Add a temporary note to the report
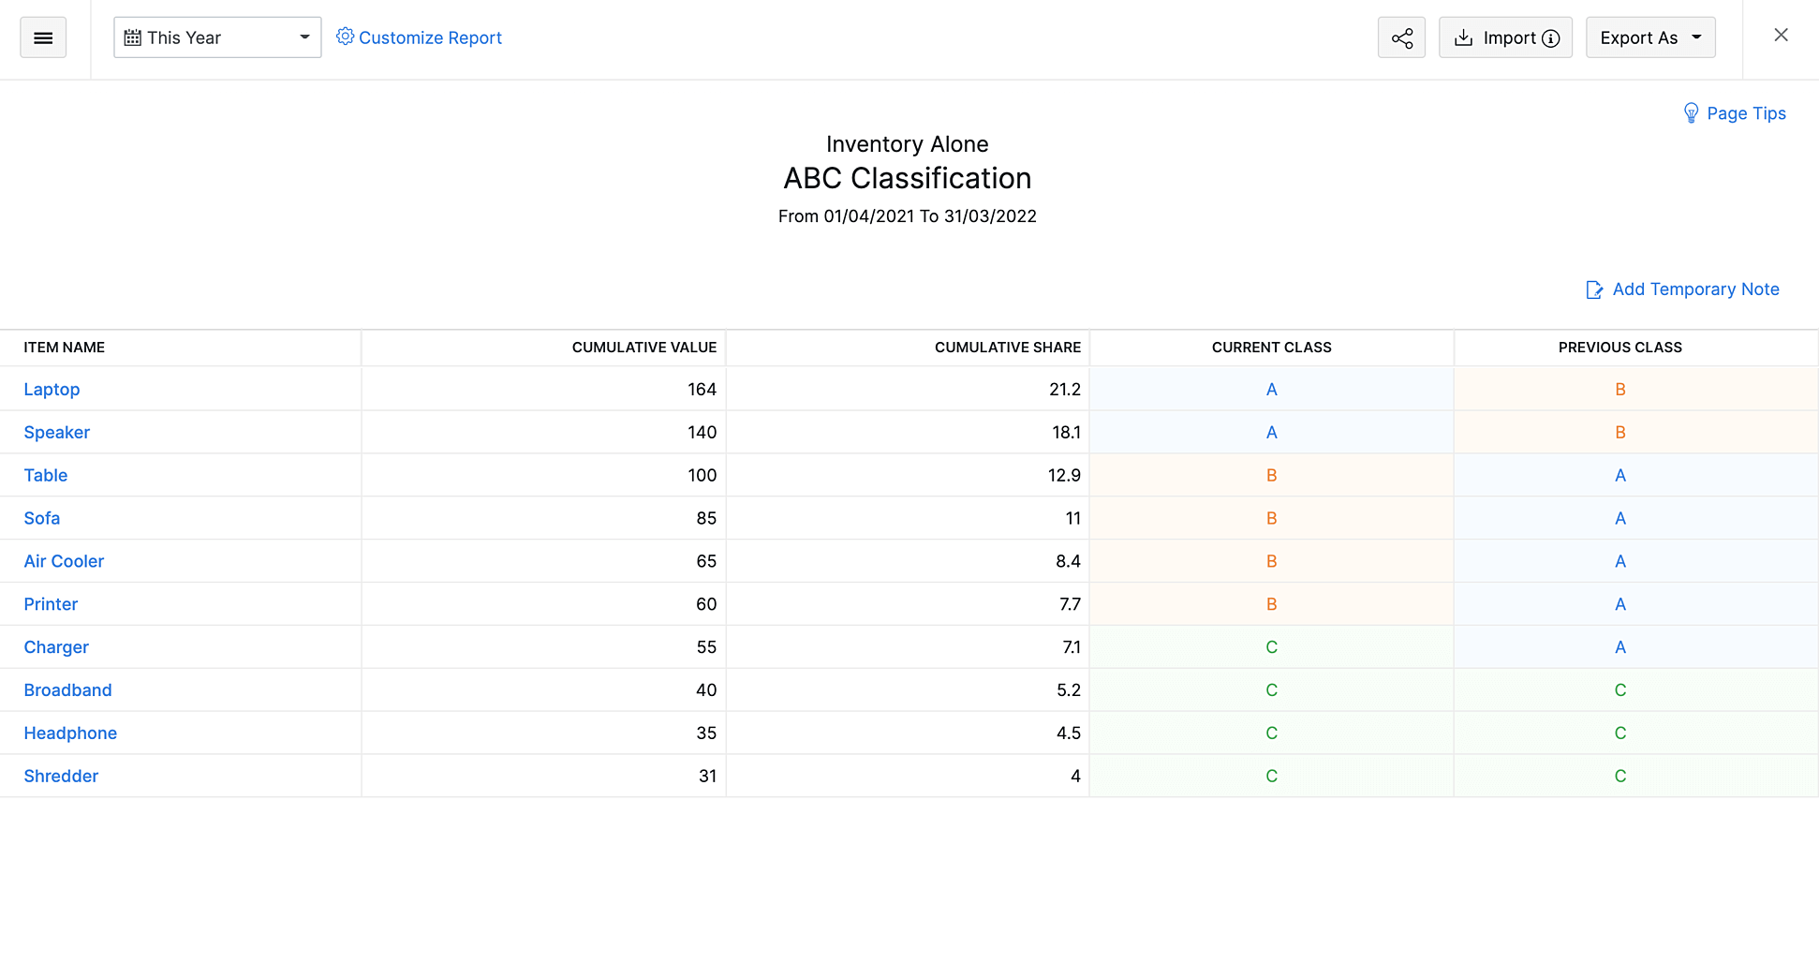 tap(1695, 289)
